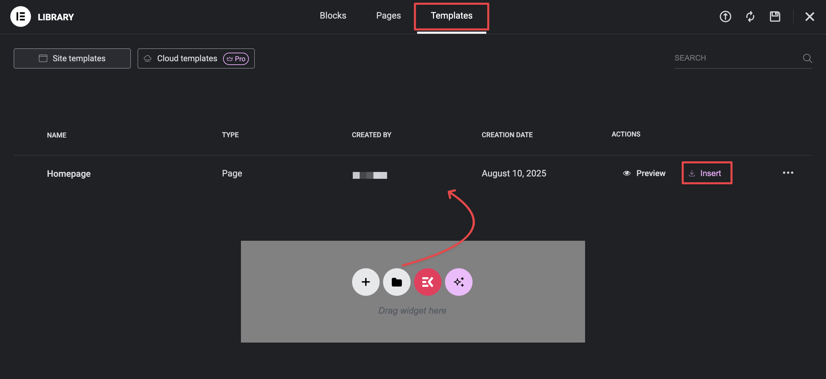Launch the AI sparkle build button
This screenshot has width=826, height=379.
[x=459, y=282]
